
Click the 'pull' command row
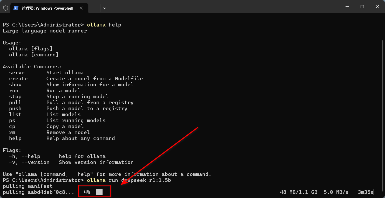pos(71,103)
